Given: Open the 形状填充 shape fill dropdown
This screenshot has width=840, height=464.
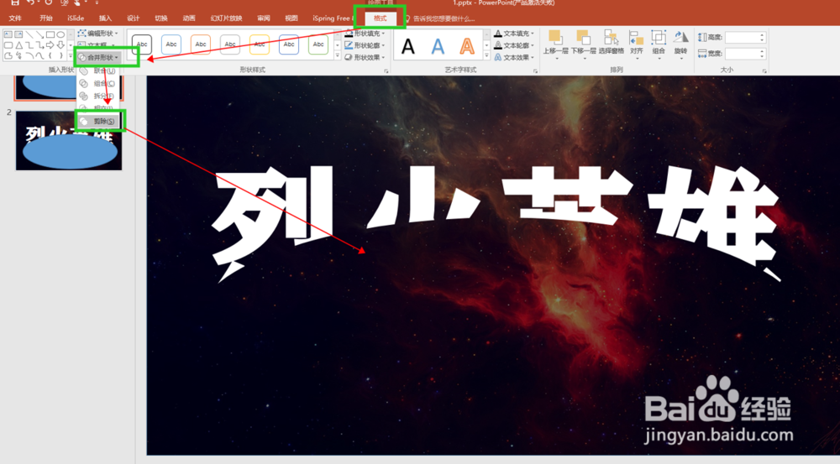Looking at the screenshot, I should 365,34.
